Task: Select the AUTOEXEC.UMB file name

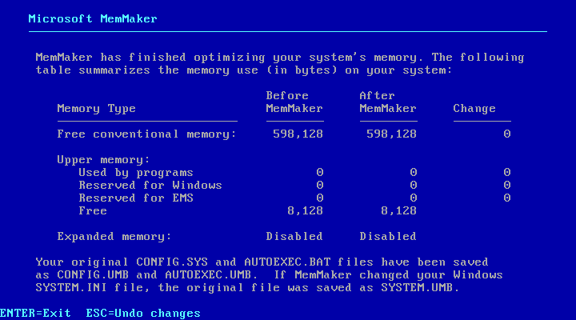Action: pos(208,275)
